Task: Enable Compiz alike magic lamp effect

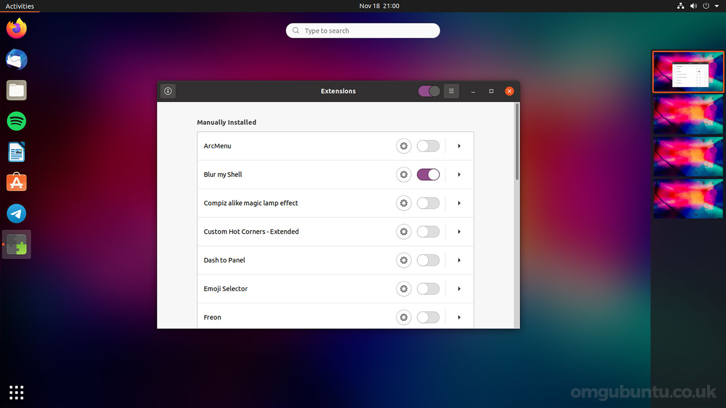Action: click(428, 203)
